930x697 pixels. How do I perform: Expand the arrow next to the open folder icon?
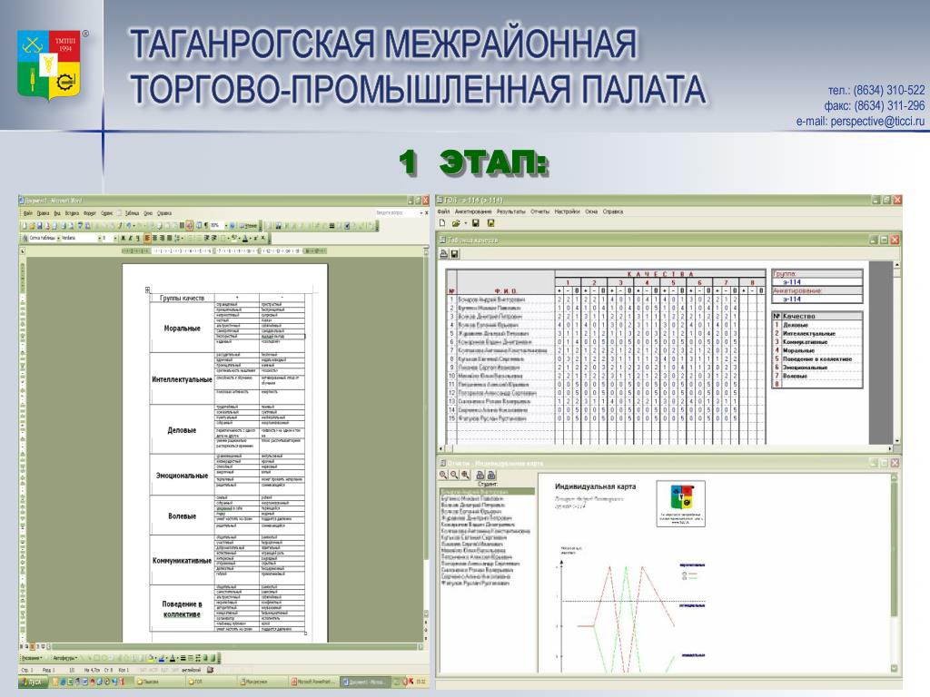coord(465,223)
